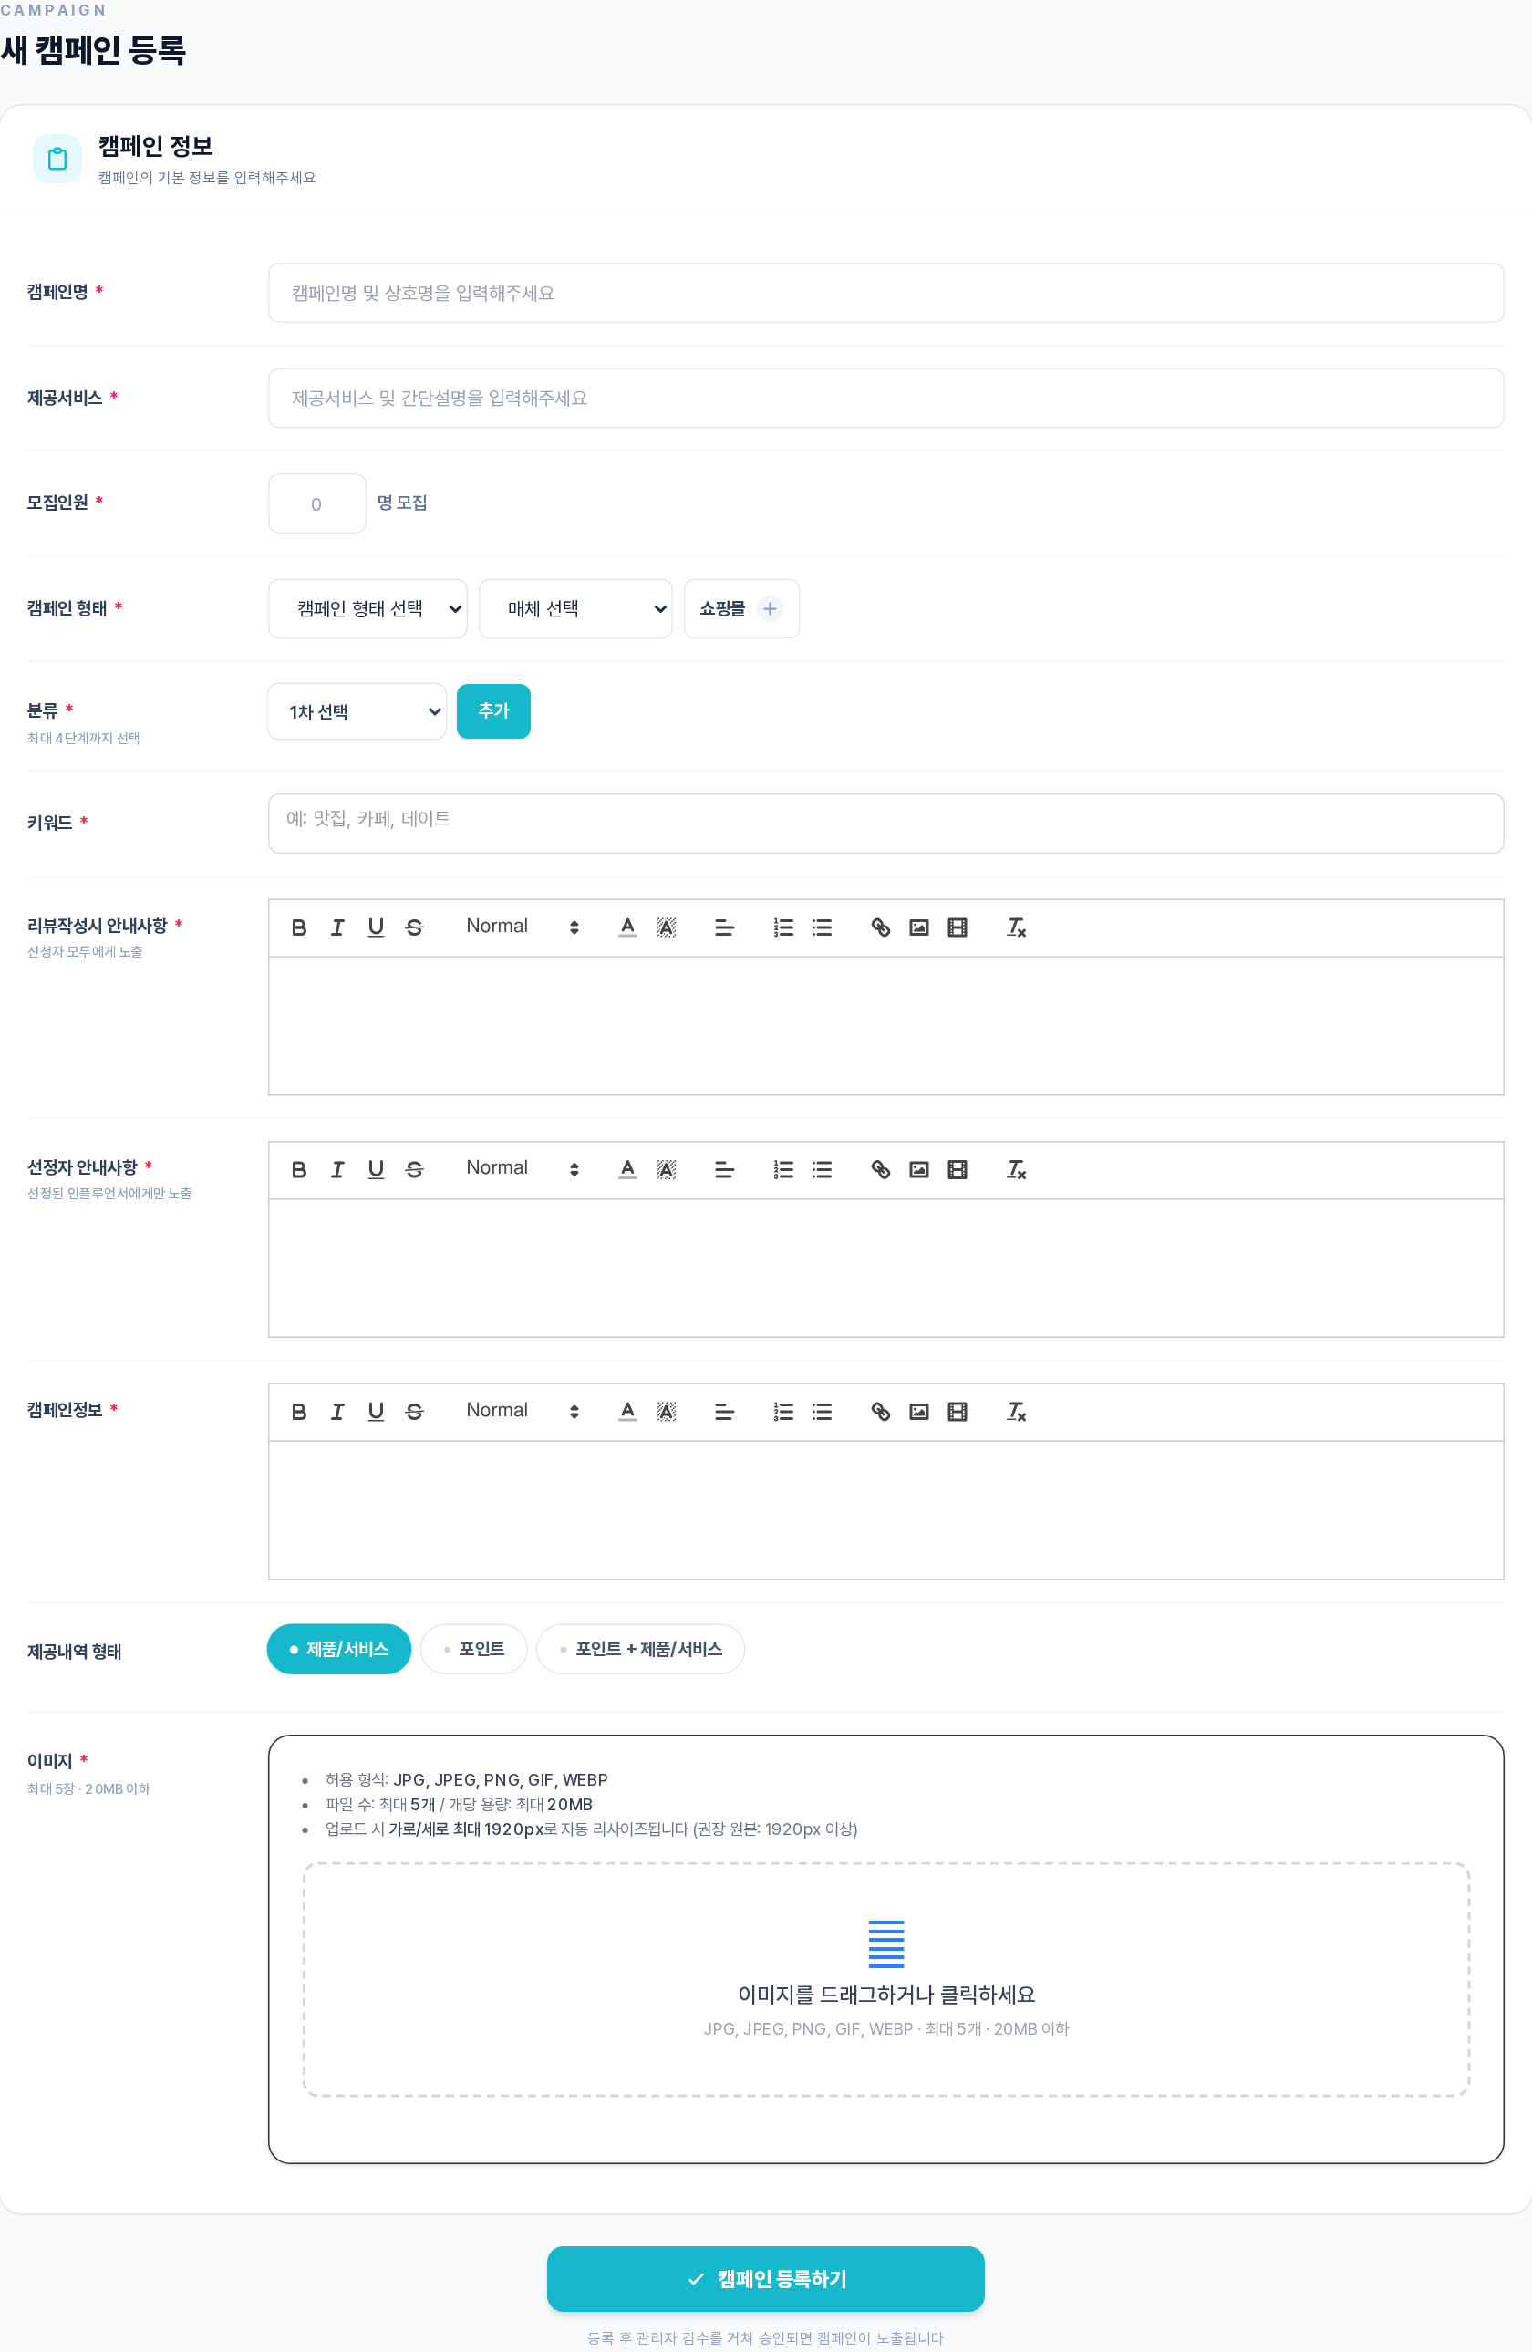The width and height of the screenshot is (1532, 2352).
Task: Toggle underline in 선정자 안내사항 editor
Action: [x=376, y=1169]
